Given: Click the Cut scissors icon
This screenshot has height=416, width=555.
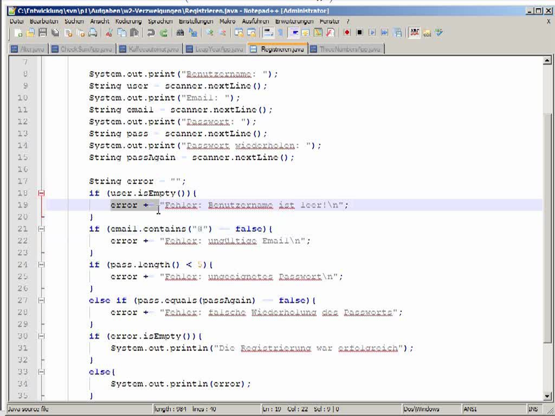Looking at the screenshot, I should pos(109,33).
